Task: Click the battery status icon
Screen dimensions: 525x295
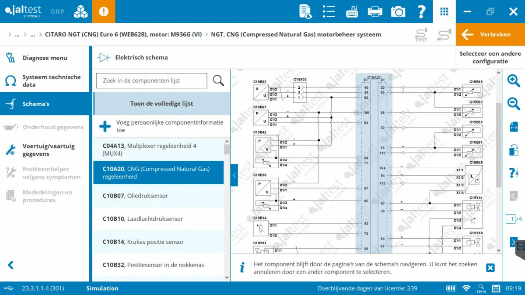Action: pos(451,288)
